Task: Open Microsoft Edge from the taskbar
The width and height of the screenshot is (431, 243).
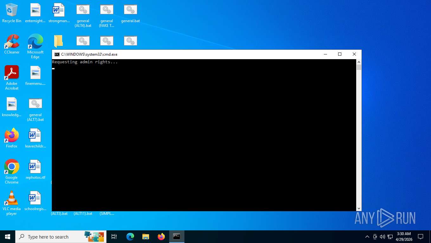Action: click(130, 237)
